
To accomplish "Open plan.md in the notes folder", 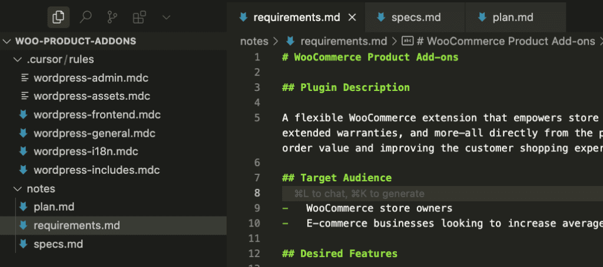I will pos(54,207).
